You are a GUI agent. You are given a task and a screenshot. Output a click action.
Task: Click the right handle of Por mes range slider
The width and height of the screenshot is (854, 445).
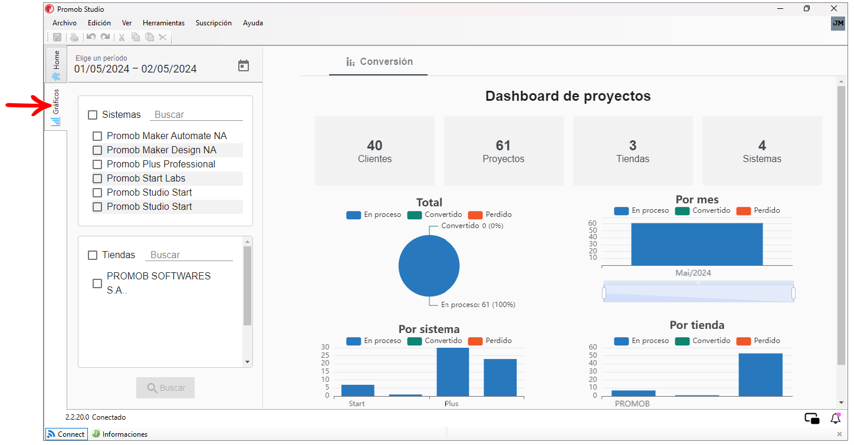(x=793, y=293)
